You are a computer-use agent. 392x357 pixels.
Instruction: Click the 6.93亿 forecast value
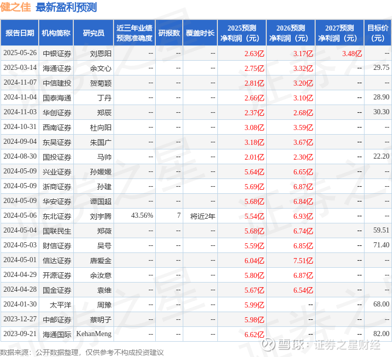tap(303, 216)
